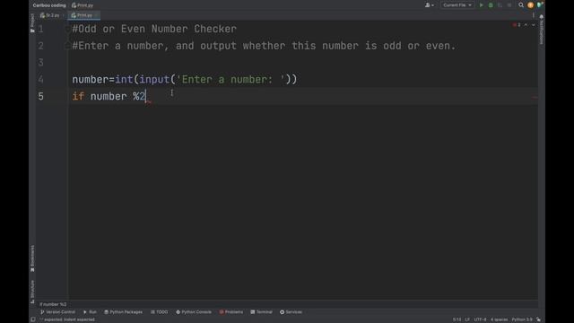
Task: Toggle tool window bars icon in bottom-left corner
Action: [33, 319]
